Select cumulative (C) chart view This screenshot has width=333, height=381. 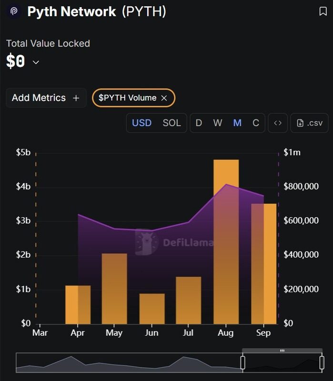click(256, 123)
